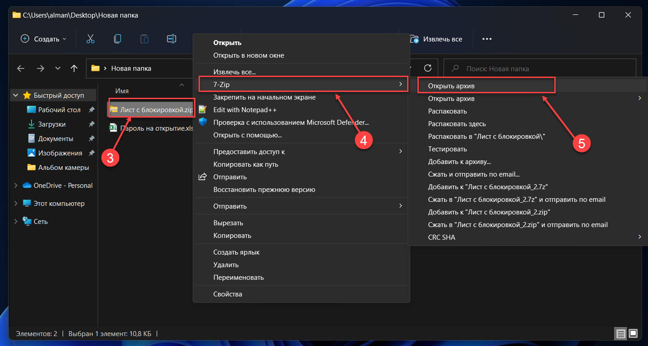The image size is (648, 346).
Task: Click the zip folder icon of Лист с блокировкой
Action: (x=113, y=109)
